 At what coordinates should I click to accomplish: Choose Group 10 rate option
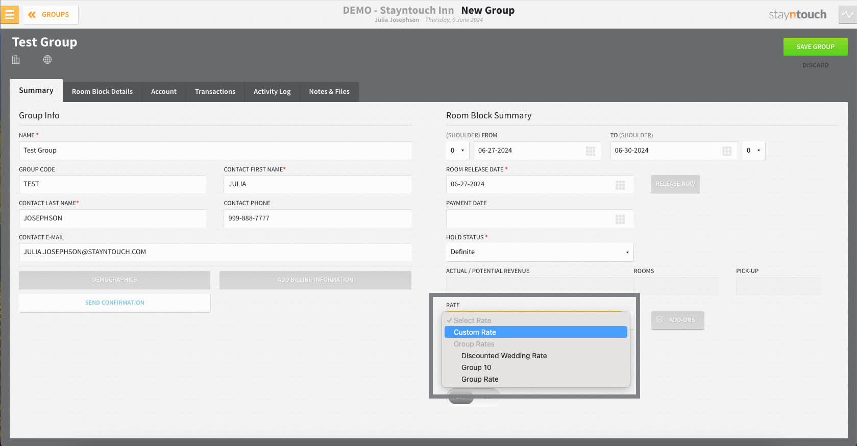click(x=535, y=367)
